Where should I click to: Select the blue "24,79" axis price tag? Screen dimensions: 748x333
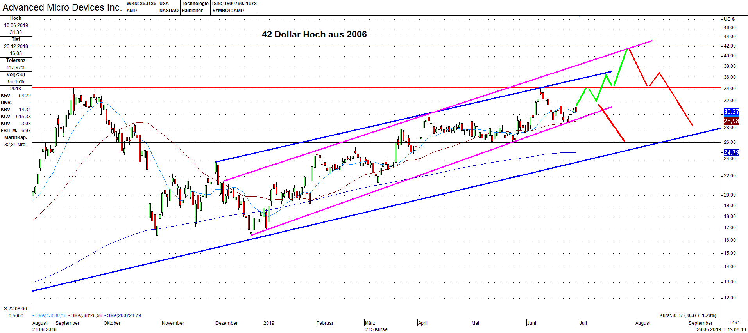click(x=732, y=152)
